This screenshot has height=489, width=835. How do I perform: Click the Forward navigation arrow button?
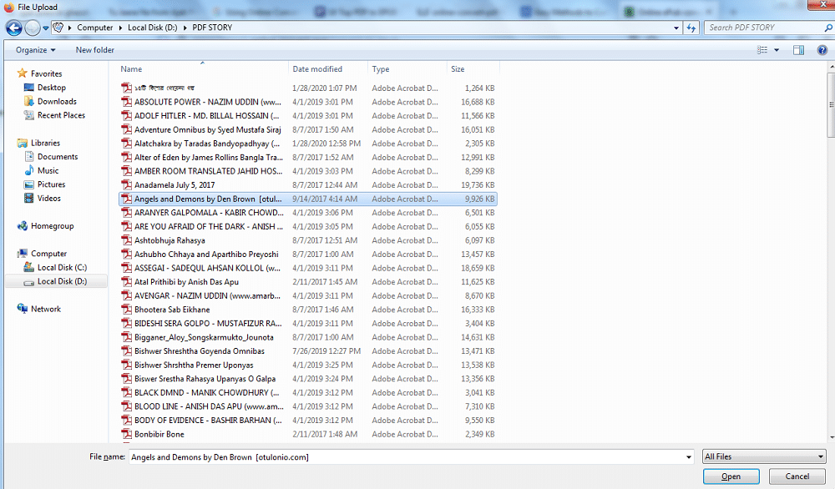(33, 28)
